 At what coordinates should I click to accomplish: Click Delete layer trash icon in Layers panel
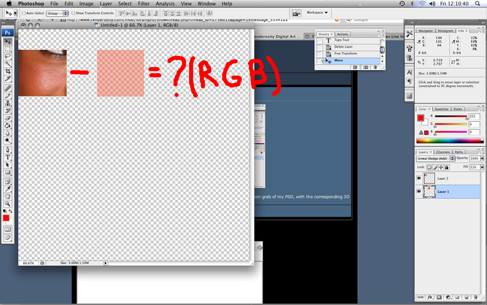[x=476, y=297]
